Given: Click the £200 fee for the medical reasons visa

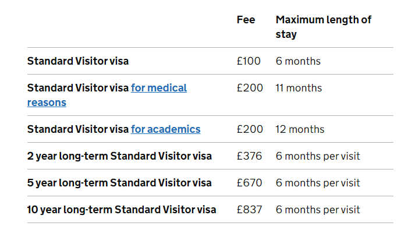Looking at the screenshot, I should [249, 88].
